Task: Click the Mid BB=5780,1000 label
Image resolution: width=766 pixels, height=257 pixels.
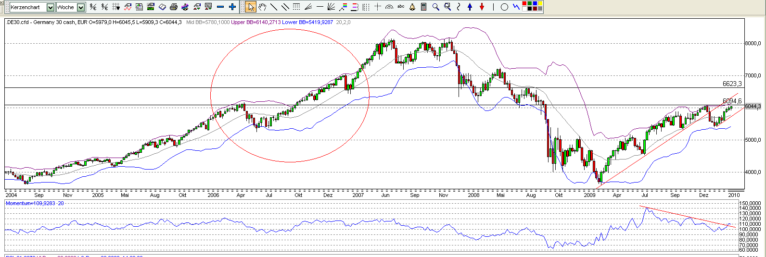Action: pos(208,22)
